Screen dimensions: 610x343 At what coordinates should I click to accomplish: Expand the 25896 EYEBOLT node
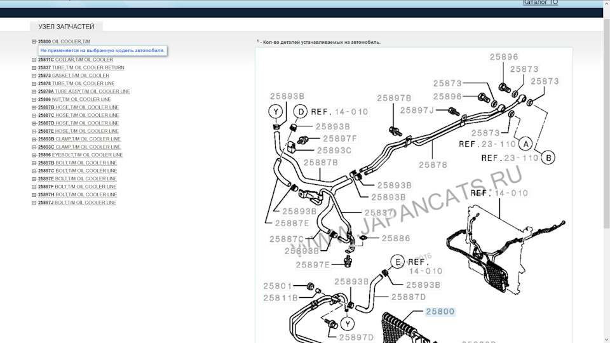[34, 155]
